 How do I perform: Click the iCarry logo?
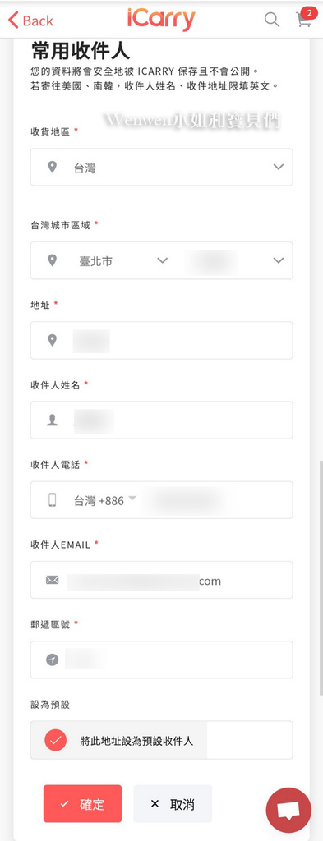(161, 20)
